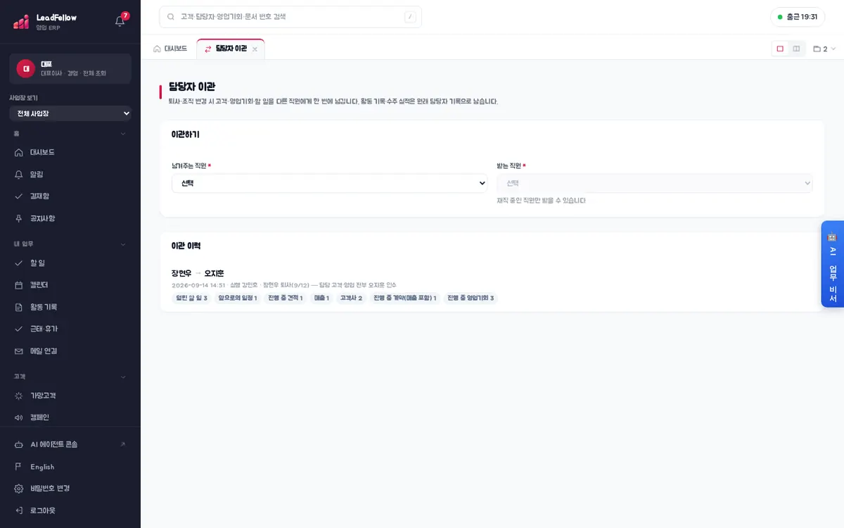Screen dimensions: 844x528
Task: Click the 알림 bell icon in sidebar
Action: pyautogui.click(x=19, y=174)
